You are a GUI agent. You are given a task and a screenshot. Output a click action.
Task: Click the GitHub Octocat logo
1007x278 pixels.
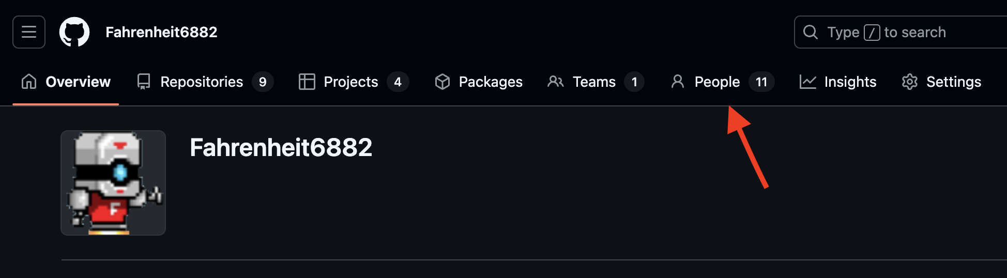point(74,32)
